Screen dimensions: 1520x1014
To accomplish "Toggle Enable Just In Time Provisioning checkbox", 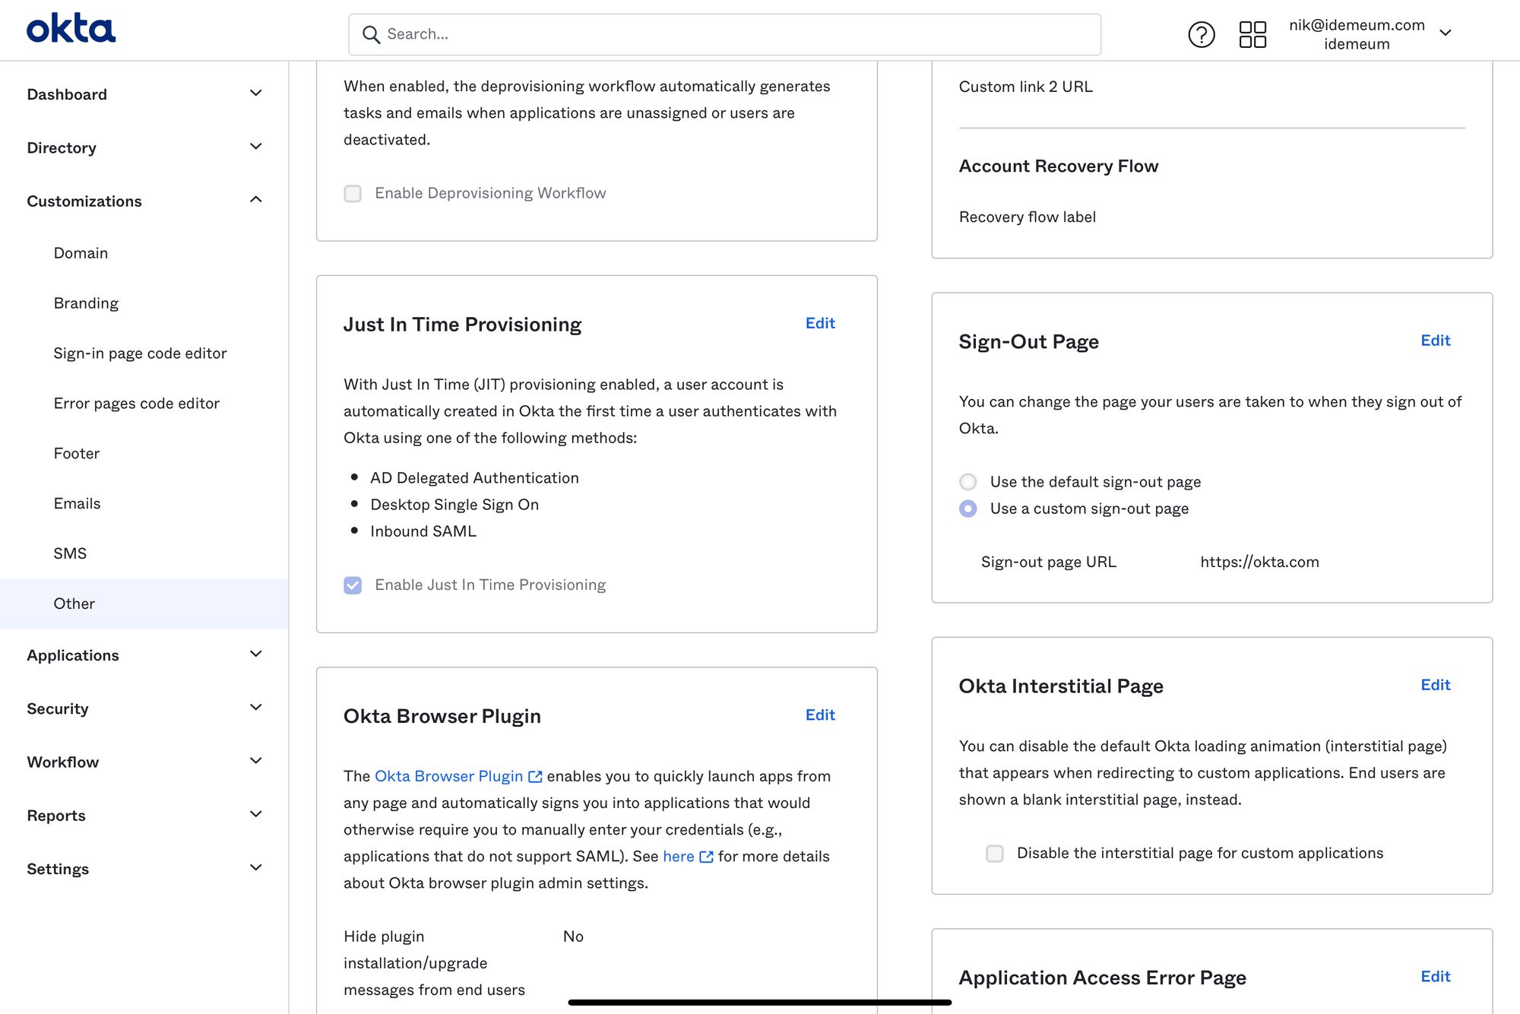I will [x=353, y=585].
